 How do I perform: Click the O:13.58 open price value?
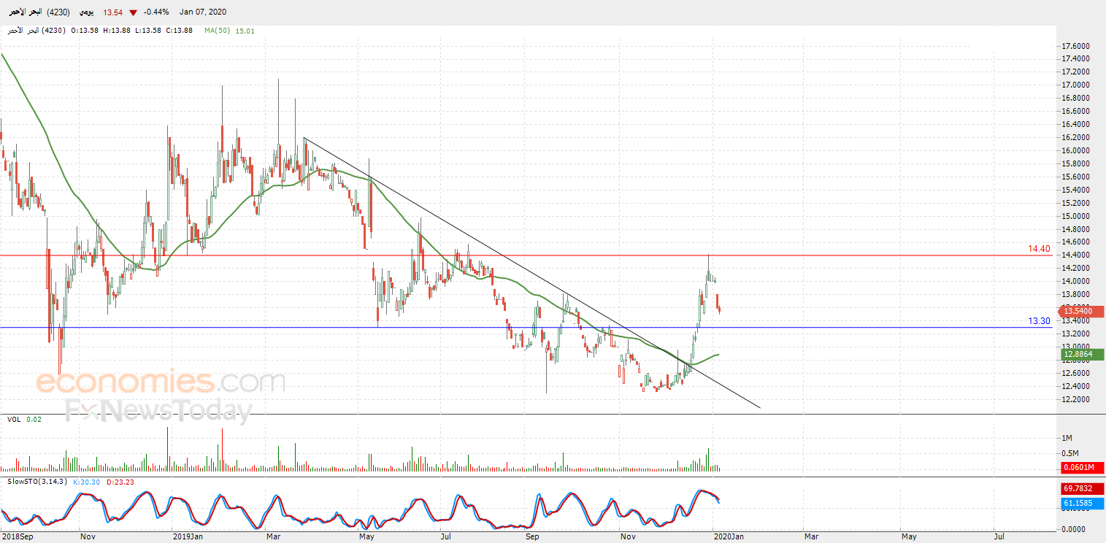(85, 31)
